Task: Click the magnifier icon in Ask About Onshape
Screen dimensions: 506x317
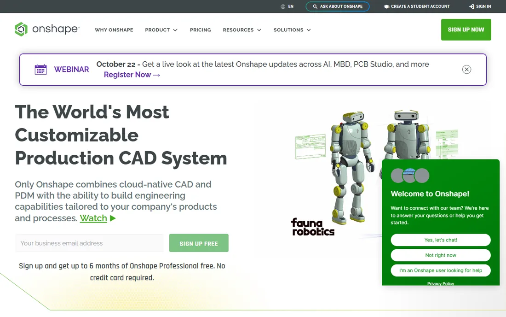Action: click(x=315, y=6)
